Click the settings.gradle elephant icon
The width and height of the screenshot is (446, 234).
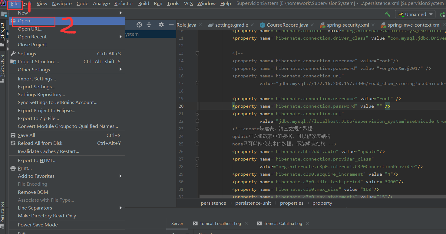tap(210, 25)
